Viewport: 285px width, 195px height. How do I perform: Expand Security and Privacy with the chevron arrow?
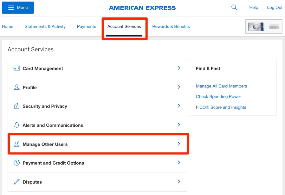178,106
